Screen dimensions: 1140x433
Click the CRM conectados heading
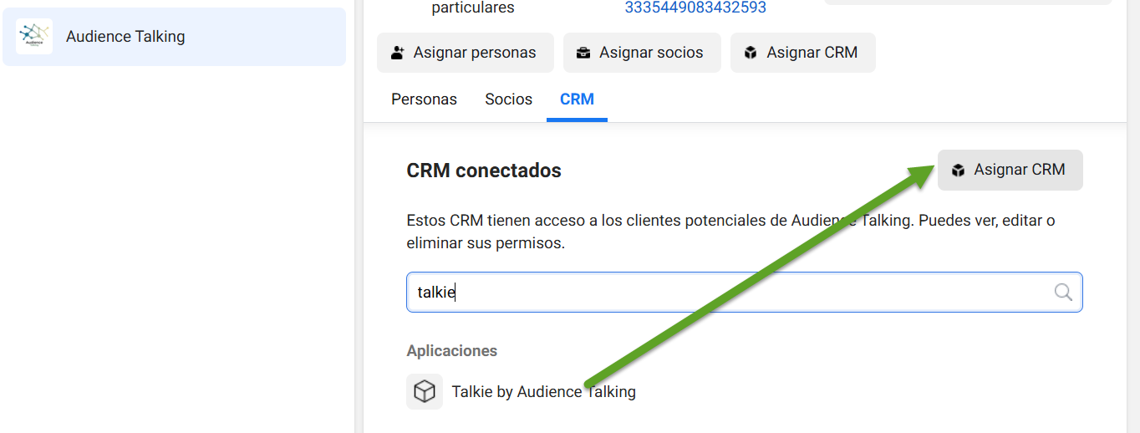tap(484, 171)
